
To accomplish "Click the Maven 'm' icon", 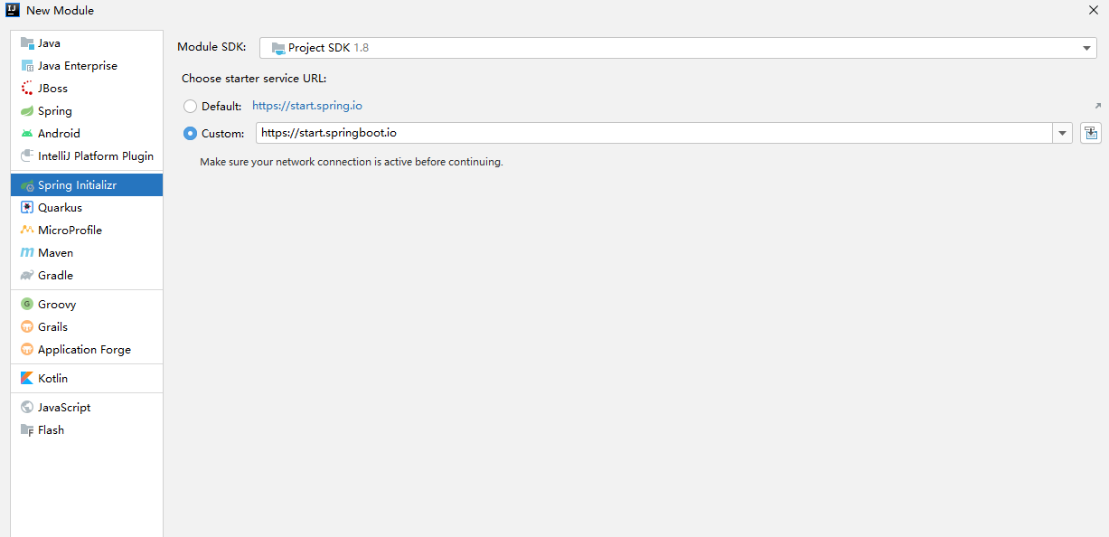I will pos(27,252).
